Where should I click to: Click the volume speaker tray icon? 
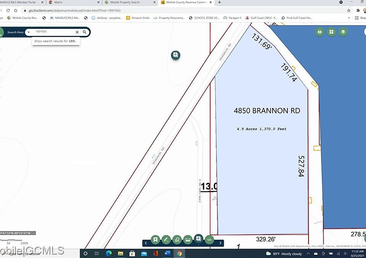coord(346,254)
